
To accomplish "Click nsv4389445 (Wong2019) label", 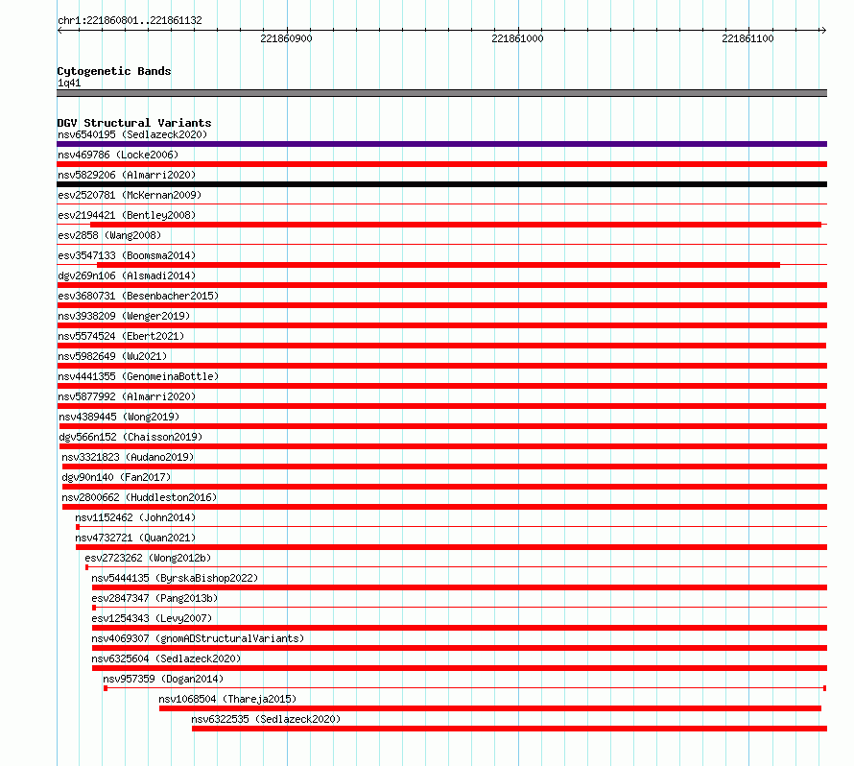I will [119, 417].
